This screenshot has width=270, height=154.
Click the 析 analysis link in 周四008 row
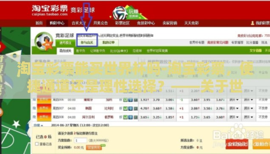pos(121,117)
